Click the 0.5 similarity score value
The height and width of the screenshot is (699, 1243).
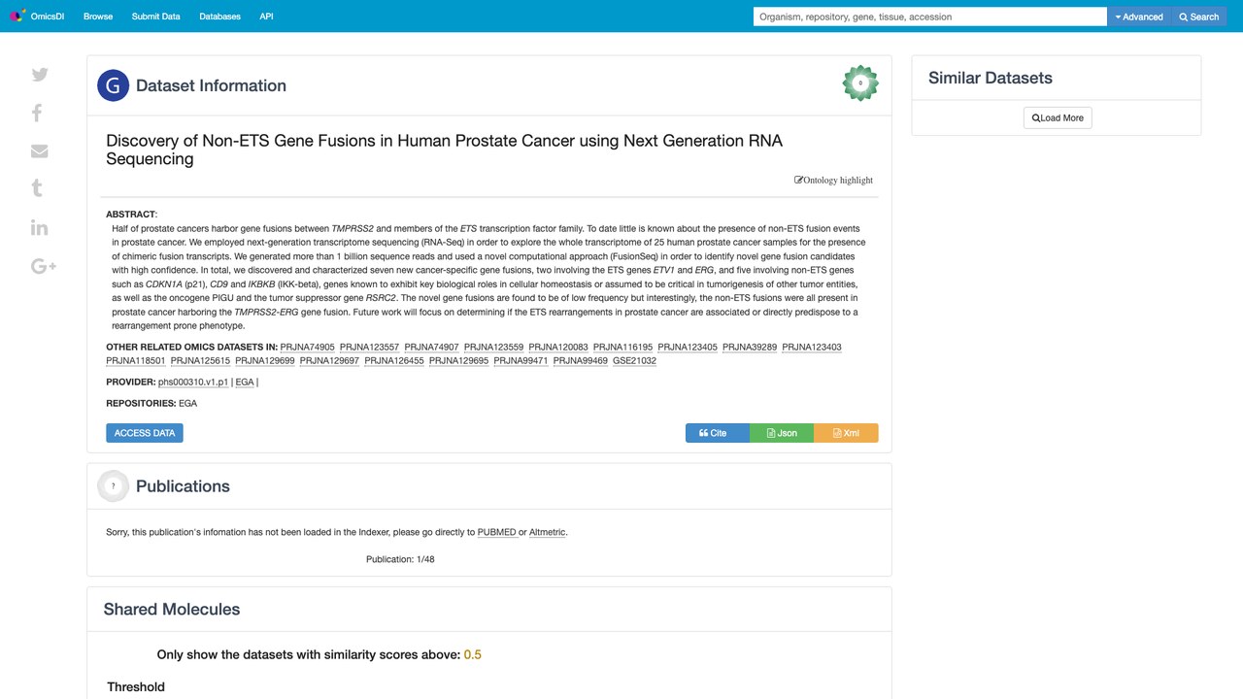[x=473, y=654]
